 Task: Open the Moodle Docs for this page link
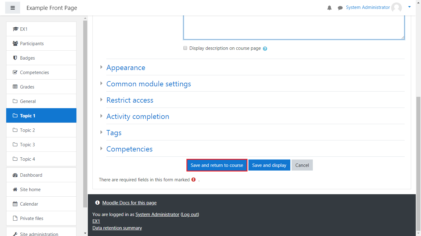click(129, 203)
